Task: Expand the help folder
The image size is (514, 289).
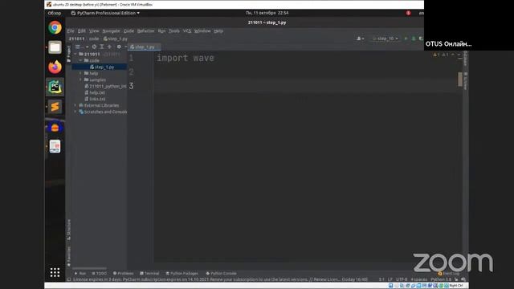Action: 80,73
